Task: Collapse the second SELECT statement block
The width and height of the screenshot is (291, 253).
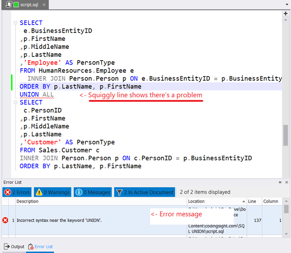Action: tap(15, 102)
